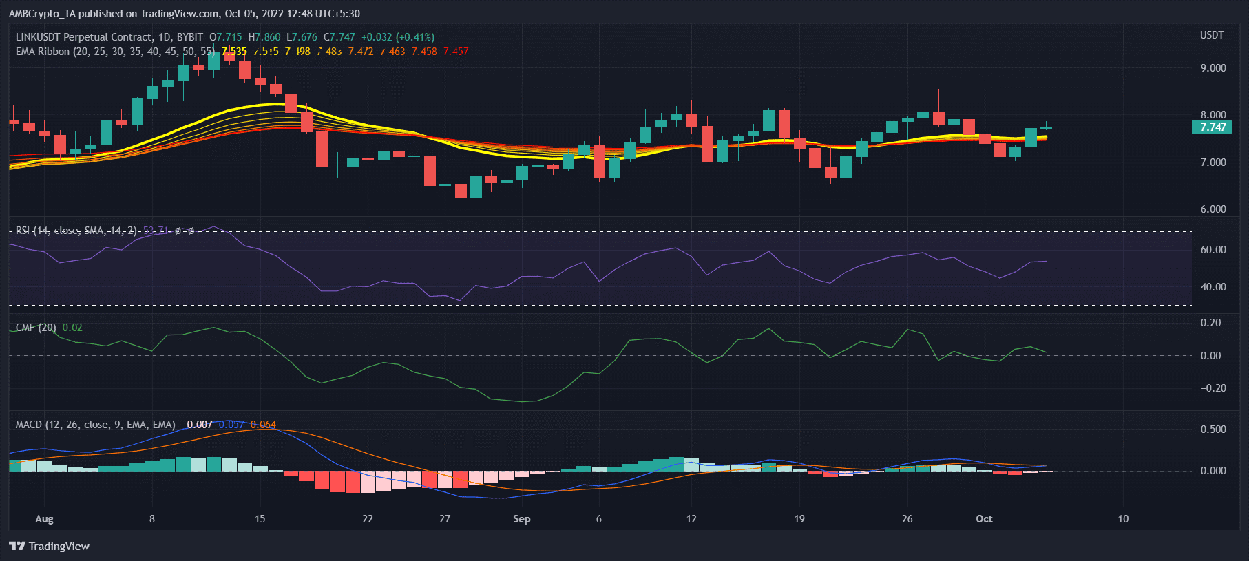1249x561 pixels.
Task: Click the Aug label on time axis
Action: pyautogui.click(x=44, y=519)
